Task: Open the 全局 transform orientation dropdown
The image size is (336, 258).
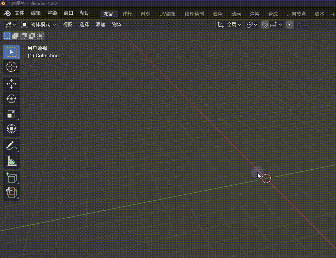Action: (229, 25)
